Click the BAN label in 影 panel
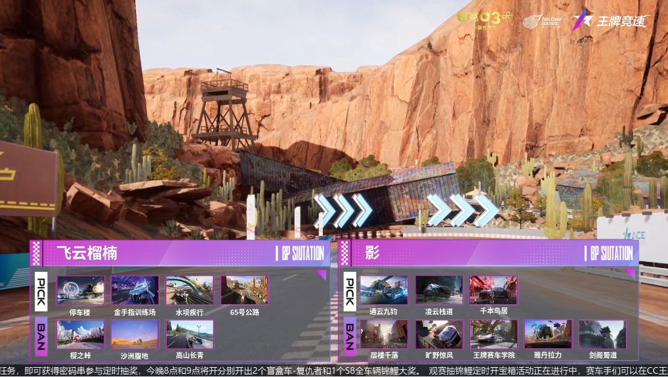668x377 pixels. 349,336
